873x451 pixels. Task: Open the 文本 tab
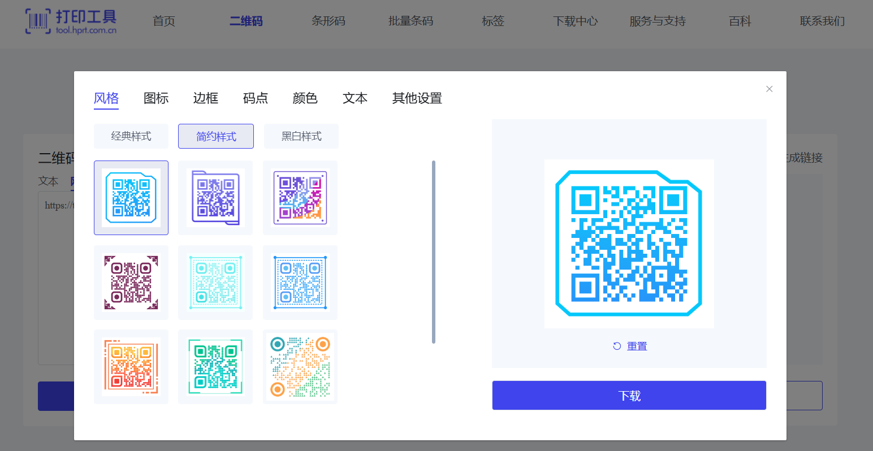(x=355, y=98)
